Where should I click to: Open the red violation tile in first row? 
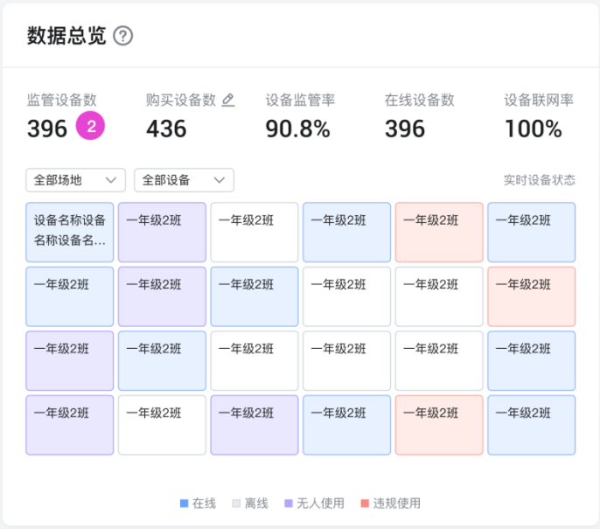point(439,233)
